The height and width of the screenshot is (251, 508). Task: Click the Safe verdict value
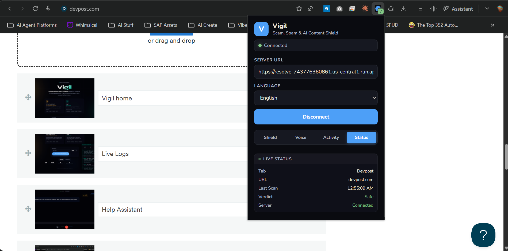[369, 197]
